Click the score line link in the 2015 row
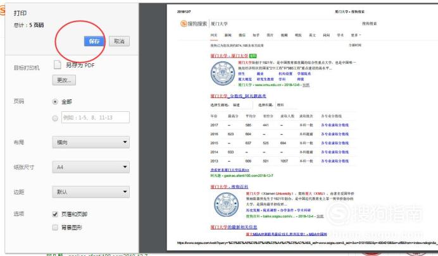438x256 pixels. (x=335, y=143)
